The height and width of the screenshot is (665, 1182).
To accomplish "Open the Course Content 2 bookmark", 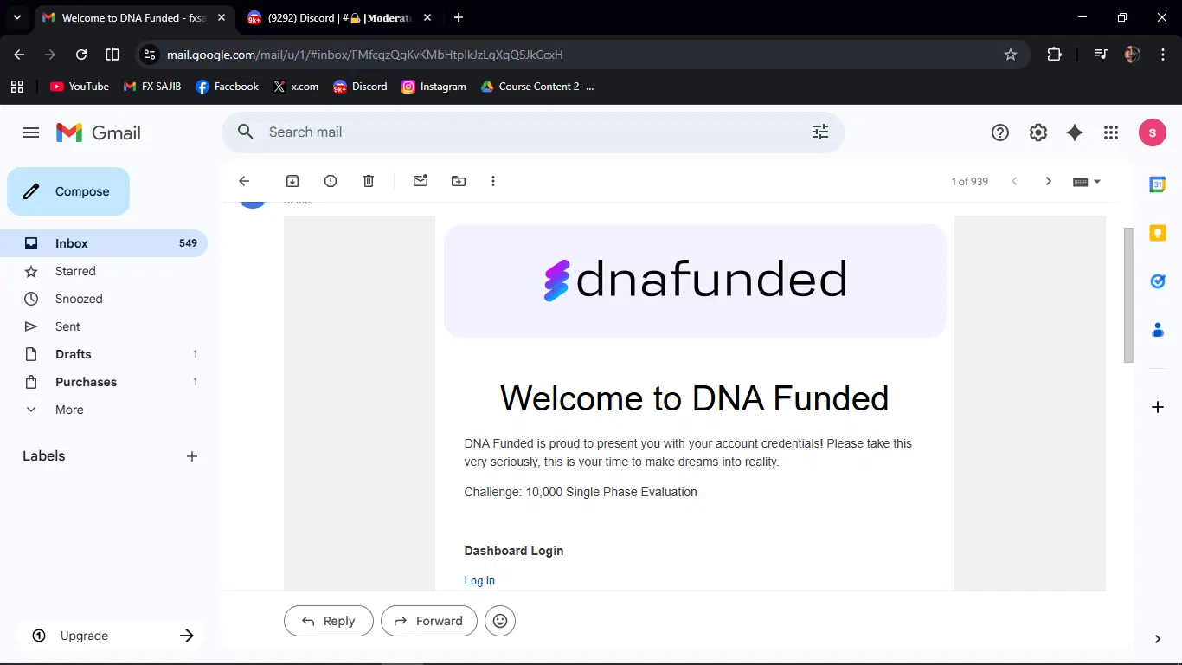I will [537, 87].
